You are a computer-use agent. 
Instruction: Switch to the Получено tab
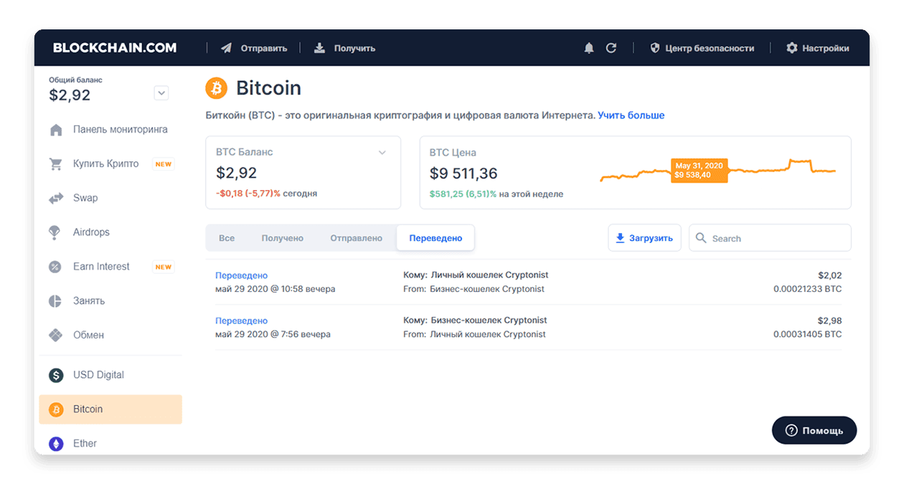(x=283, y=238)
